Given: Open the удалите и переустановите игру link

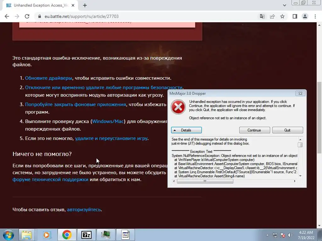Looking at the screenshot, I should 111,138.
